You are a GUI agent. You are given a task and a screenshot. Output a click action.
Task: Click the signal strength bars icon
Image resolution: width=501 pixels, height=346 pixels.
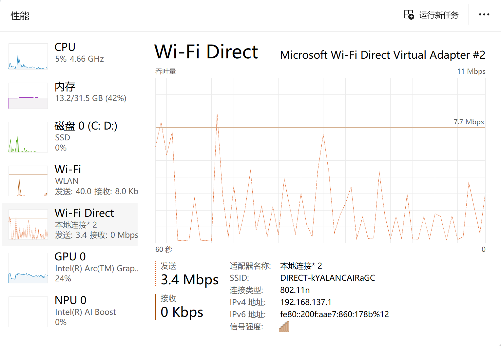(x=284, y=326)
